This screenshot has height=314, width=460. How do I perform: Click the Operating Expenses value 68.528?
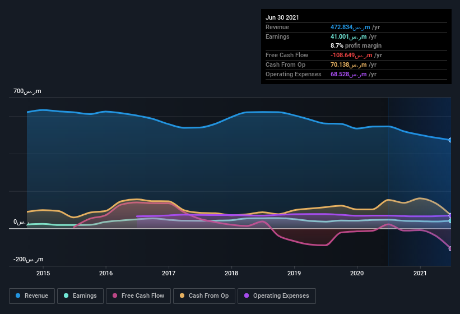tap(349, 74)
